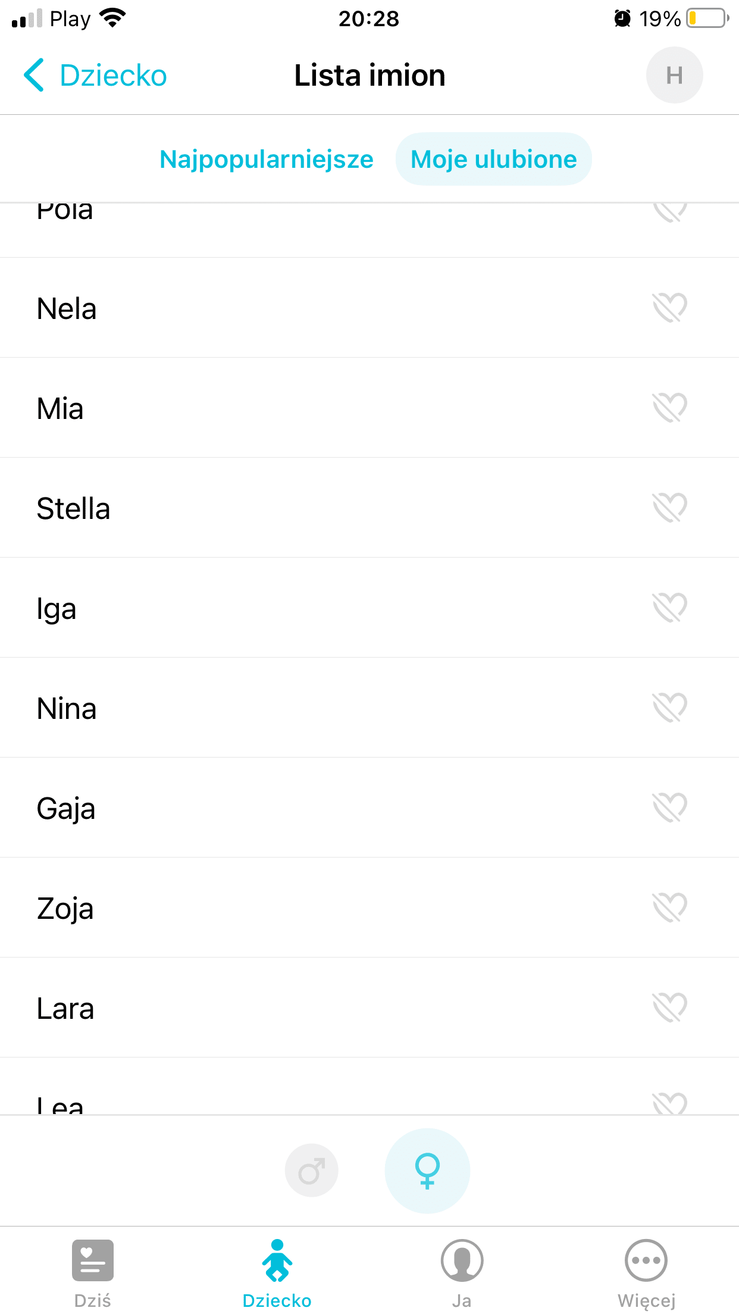The height and width of the screenshot is (1314, 739).
Task: Select the name Gaja in list
Action: click(x=66, y=809)
